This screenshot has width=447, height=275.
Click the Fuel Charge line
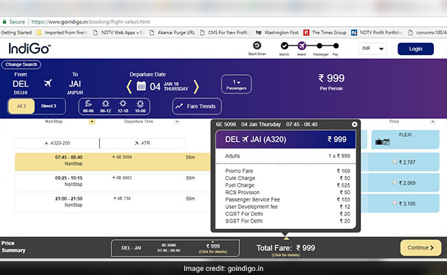point(287,185)
